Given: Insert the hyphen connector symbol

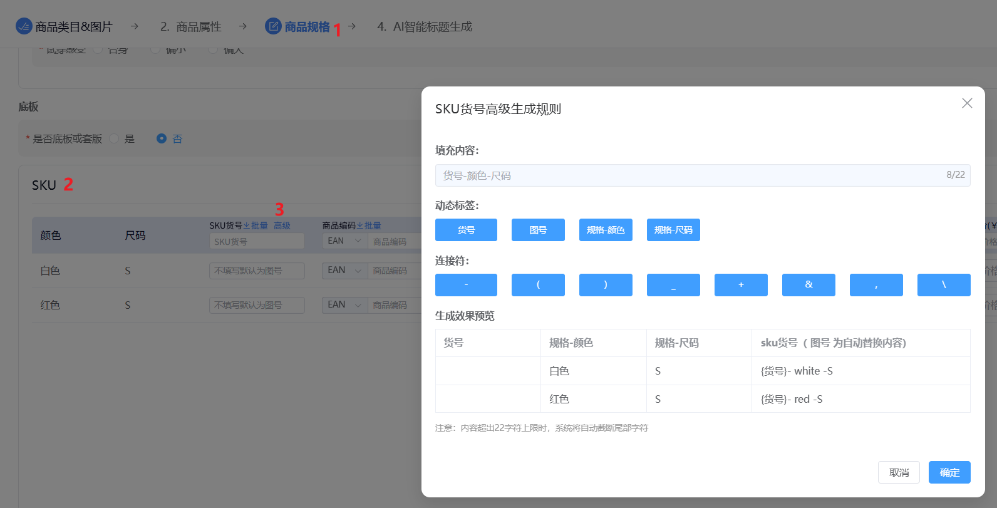Looking at the screenshot, I should [x=466, y=285].
